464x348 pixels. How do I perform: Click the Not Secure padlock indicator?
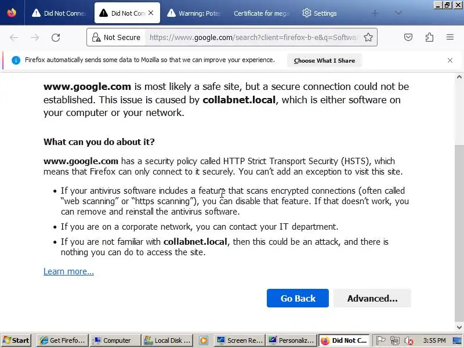coord(116,37)
